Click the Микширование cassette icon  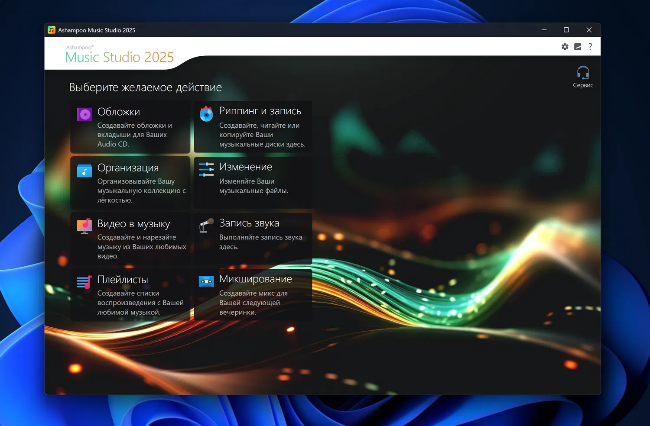pyautogui.click(x=206, y=281)
